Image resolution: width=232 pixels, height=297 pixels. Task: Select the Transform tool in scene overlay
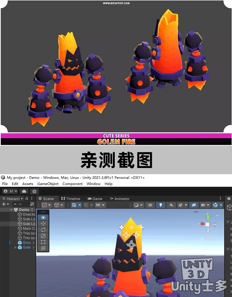click(x=43, y=248)
